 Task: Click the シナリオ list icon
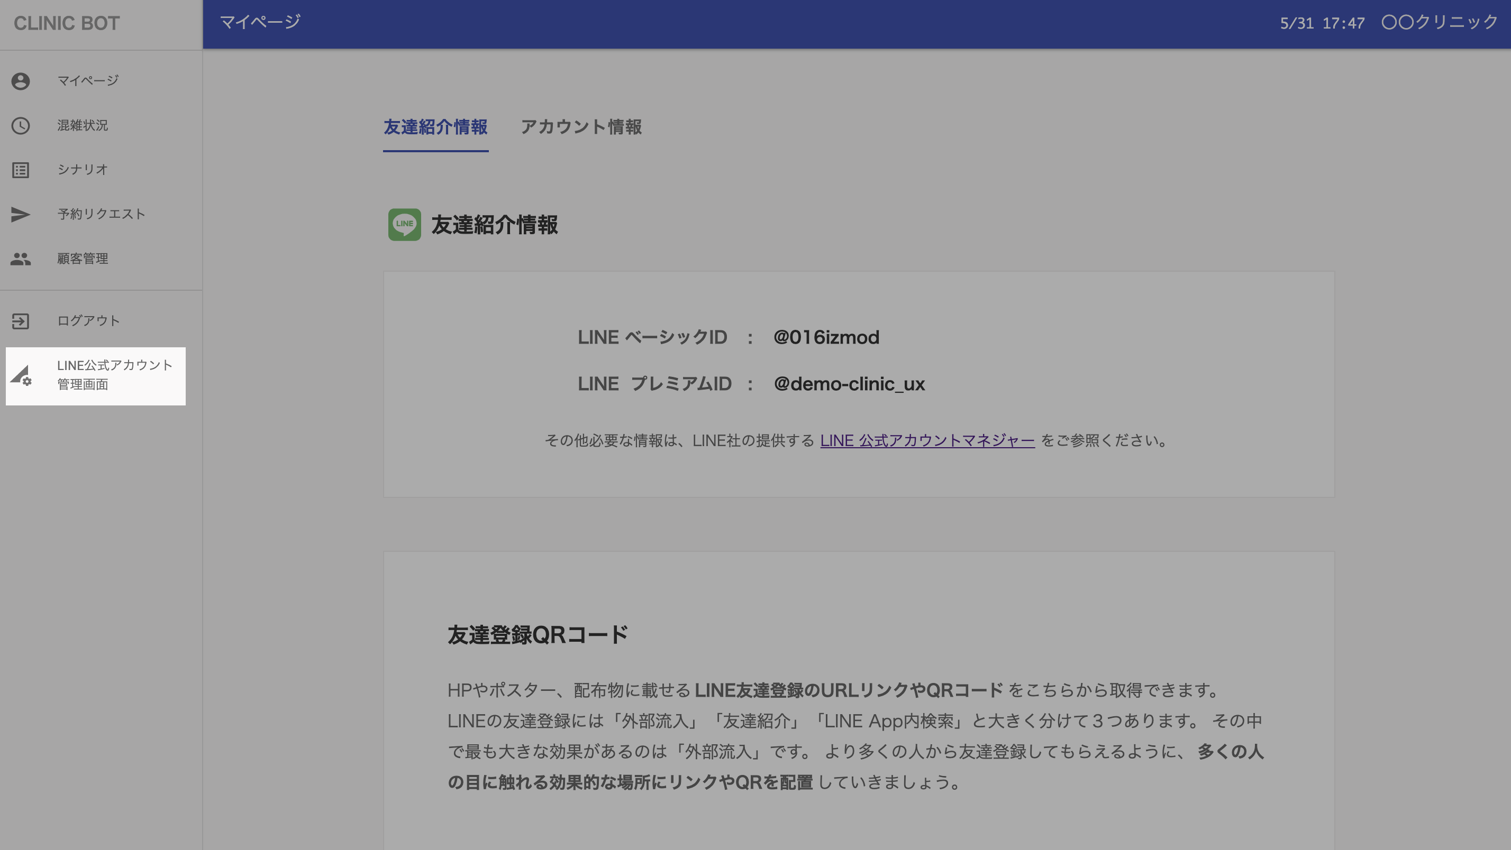[x=21, y=170]
